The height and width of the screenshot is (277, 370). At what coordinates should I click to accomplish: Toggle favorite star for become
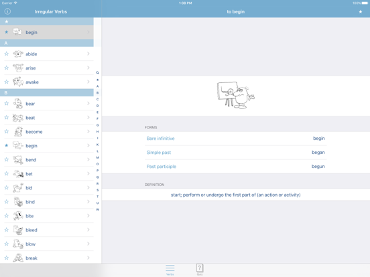point(7,131)
